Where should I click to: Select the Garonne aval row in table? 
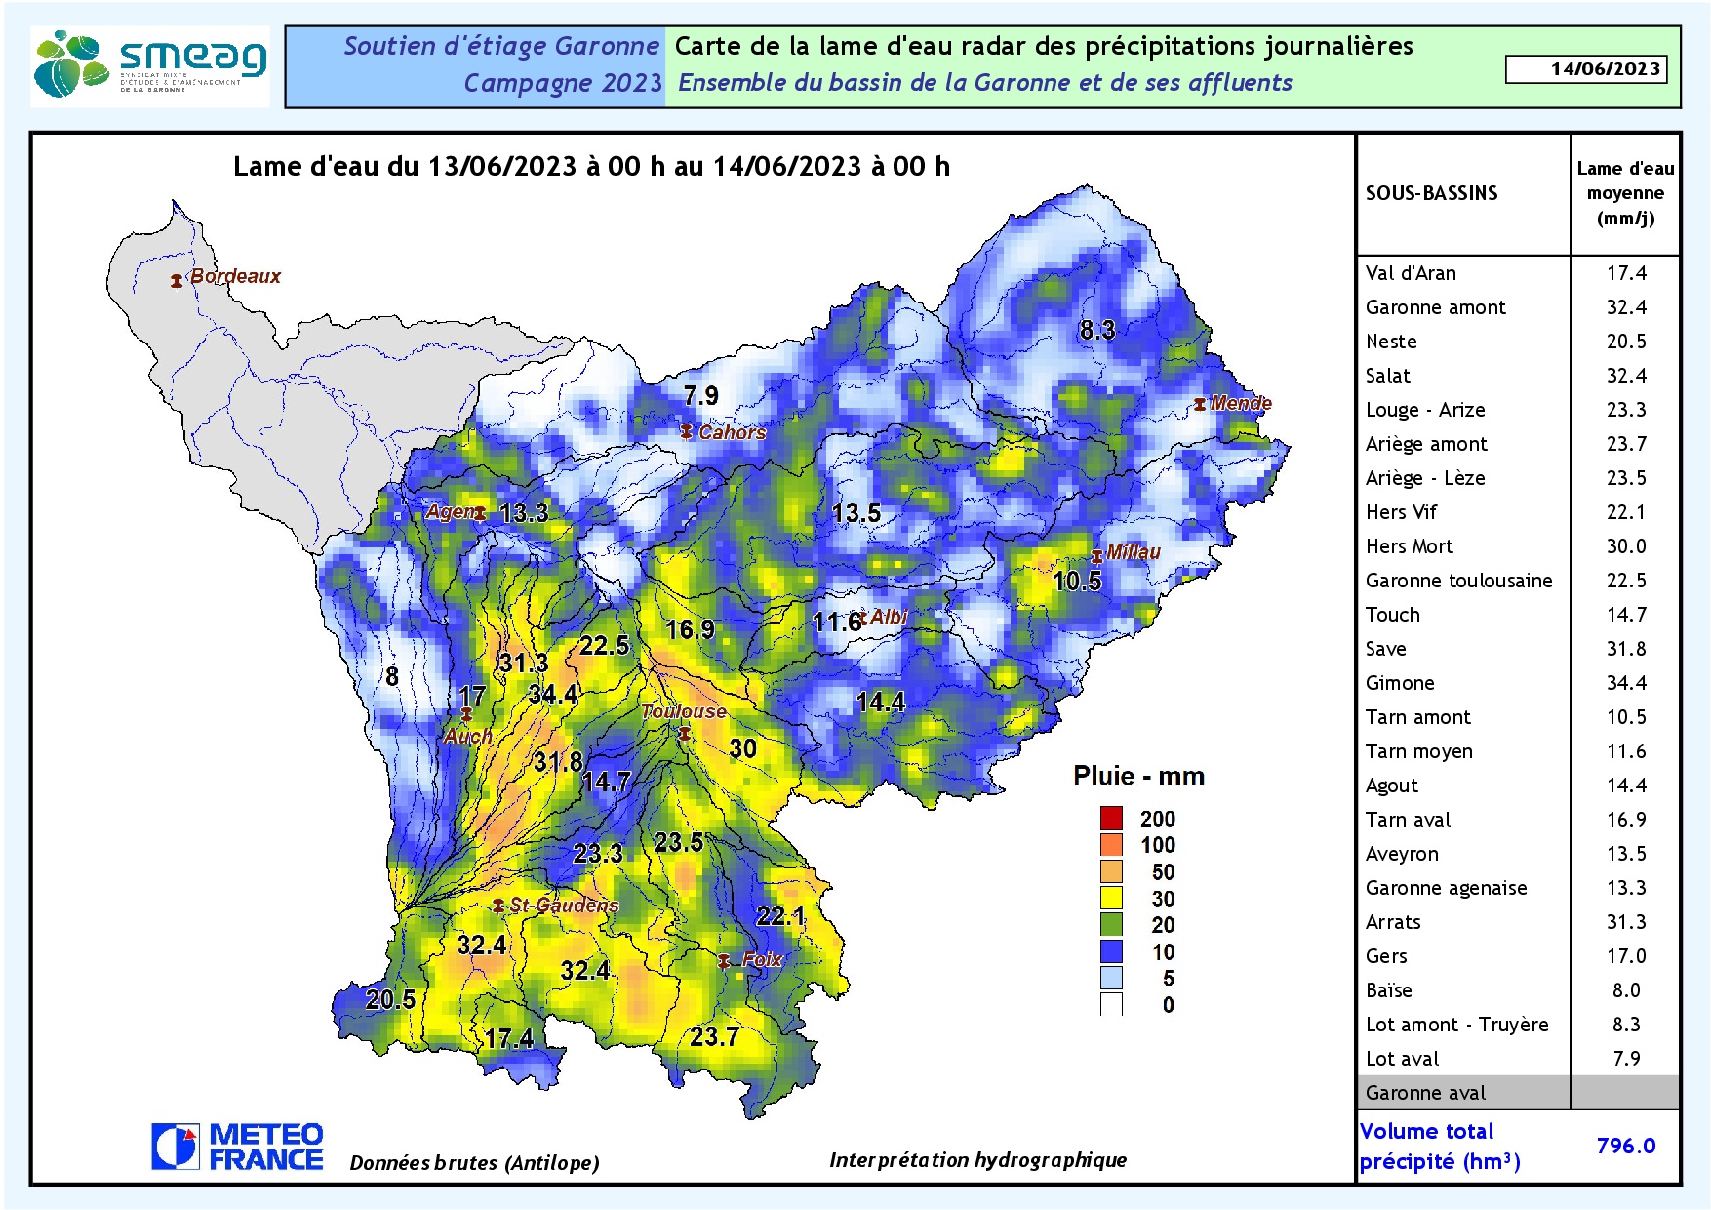click(1425, 1093)
